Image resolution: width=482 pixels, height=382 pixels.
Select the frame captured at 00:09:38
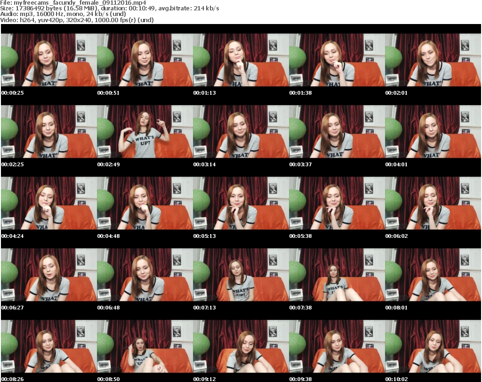click(337, 347)
